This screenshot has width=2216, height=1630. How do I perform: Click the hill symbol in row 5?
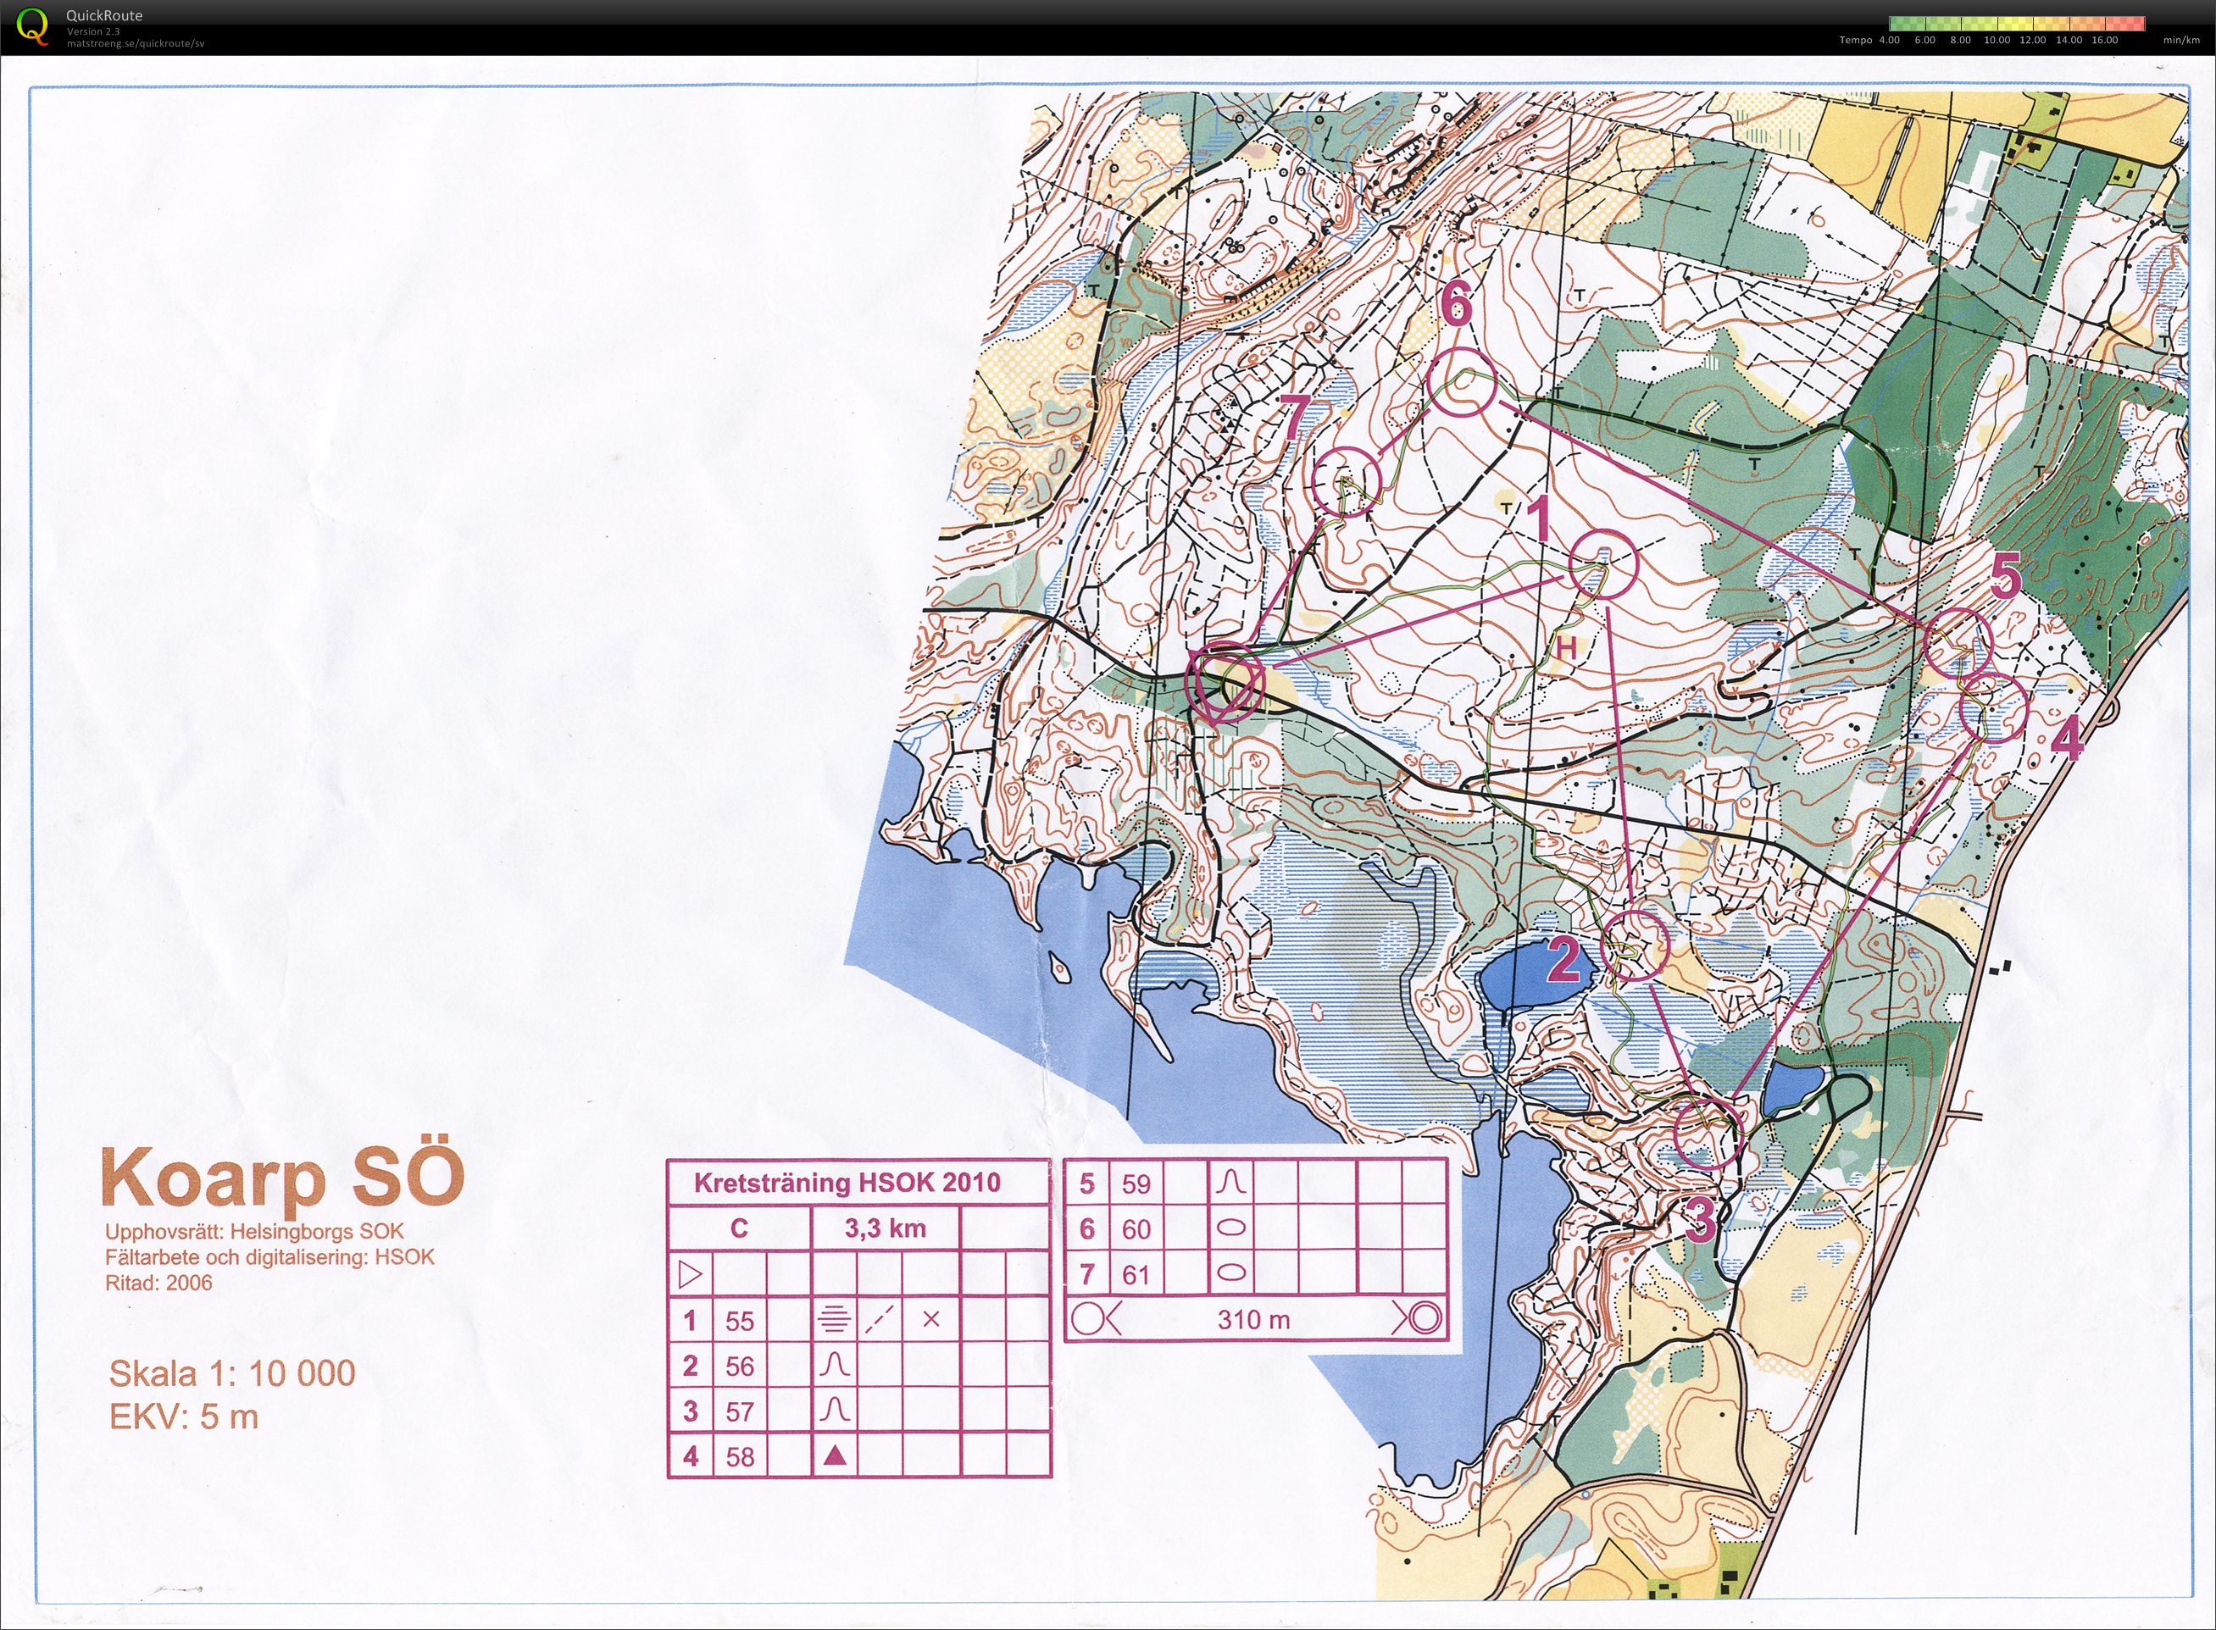(x=1232, y=1182)
